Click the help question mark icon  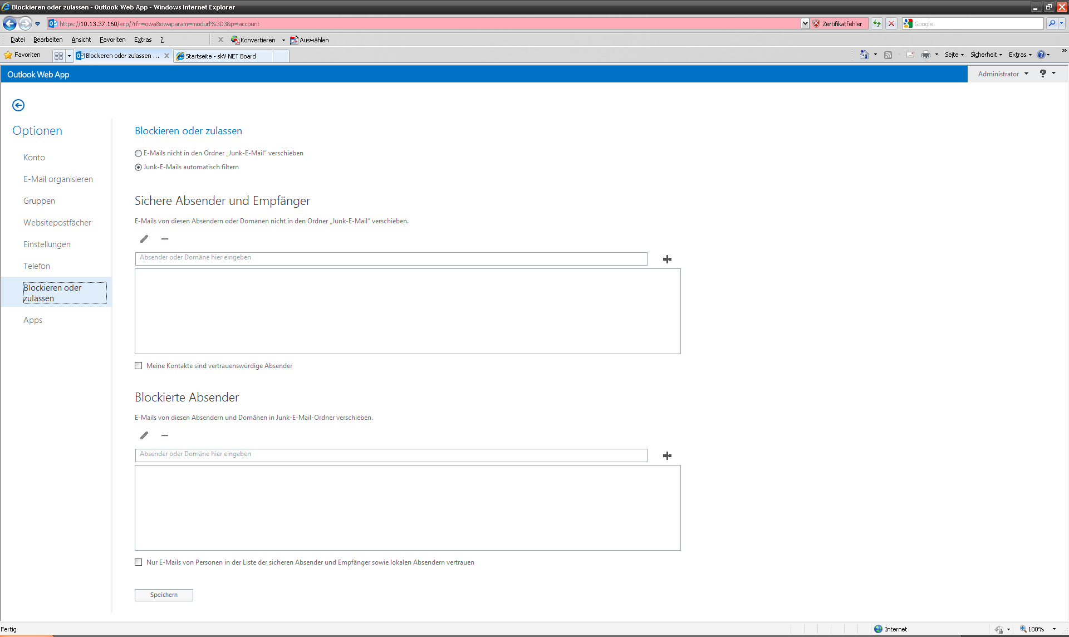[x=1043, y=73]
